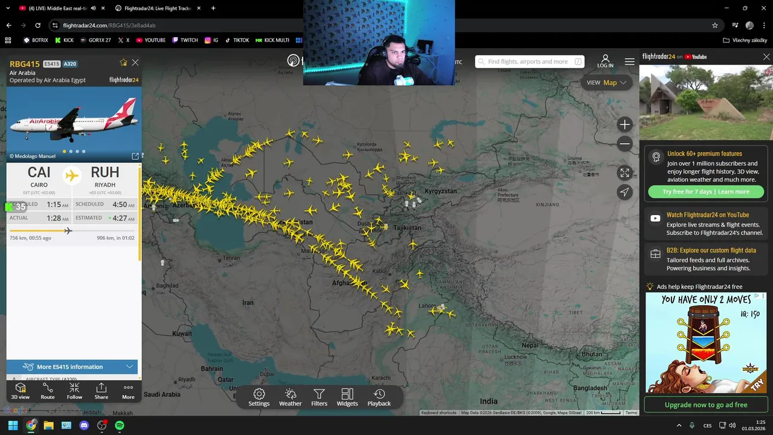The width and height of the screenshot is (773, 435).
Task: Open 3D view of the flight
Action: tap(20, 391)
